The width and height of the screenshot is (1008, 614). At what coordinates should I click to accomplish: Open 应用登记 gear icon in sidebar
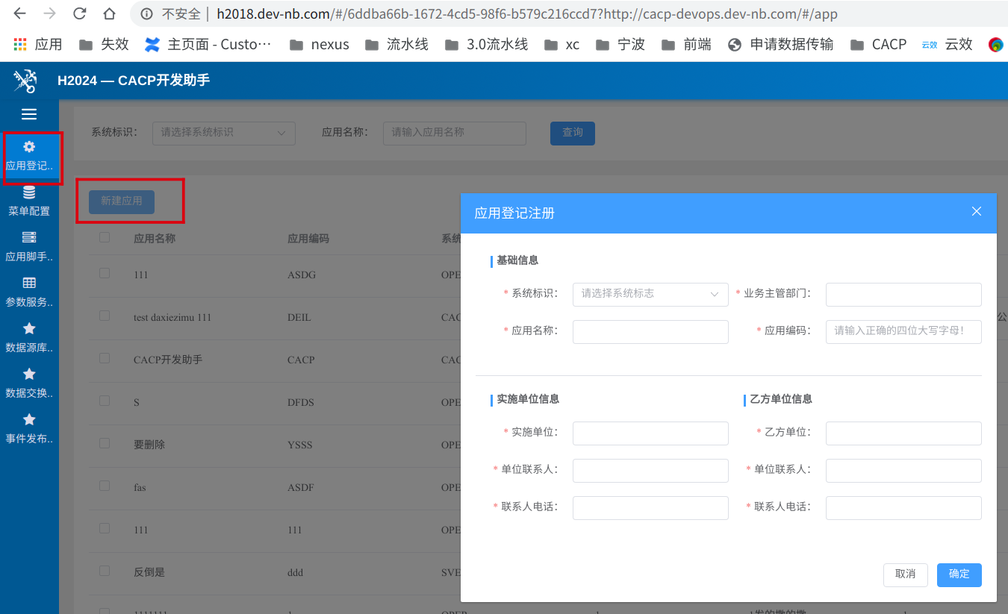coord(29,147)
